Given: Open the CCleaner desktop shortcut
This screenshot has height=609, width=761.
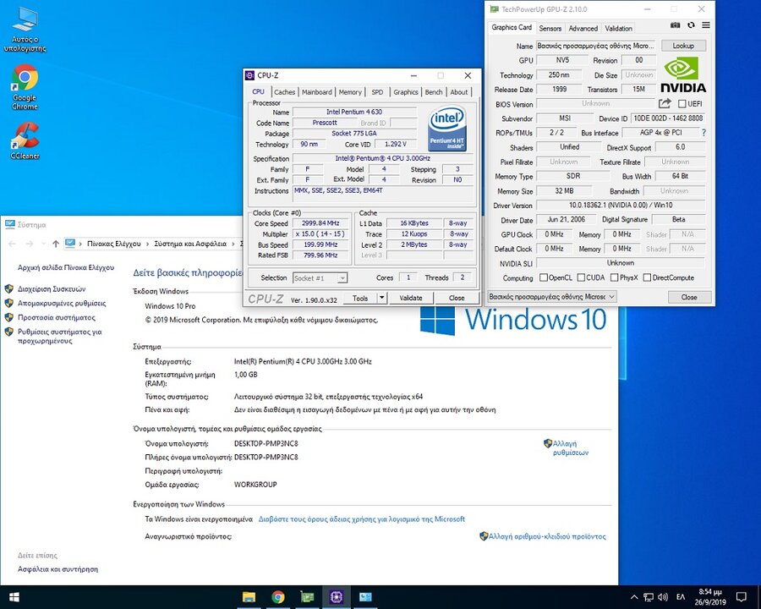Looking at the screenshot, I should (25, 141).
